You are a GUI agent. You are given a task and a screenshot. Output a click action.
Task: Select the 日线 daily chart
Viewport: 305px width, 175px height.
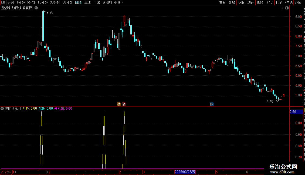[78, 2]
